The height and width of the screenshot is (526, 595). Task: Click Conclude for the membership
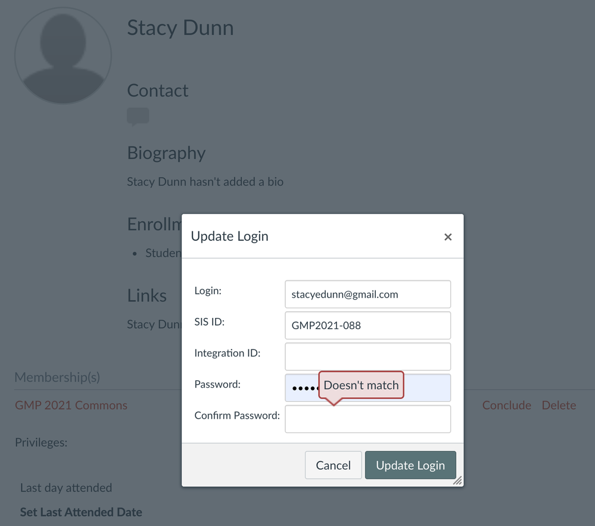point(506,406)
